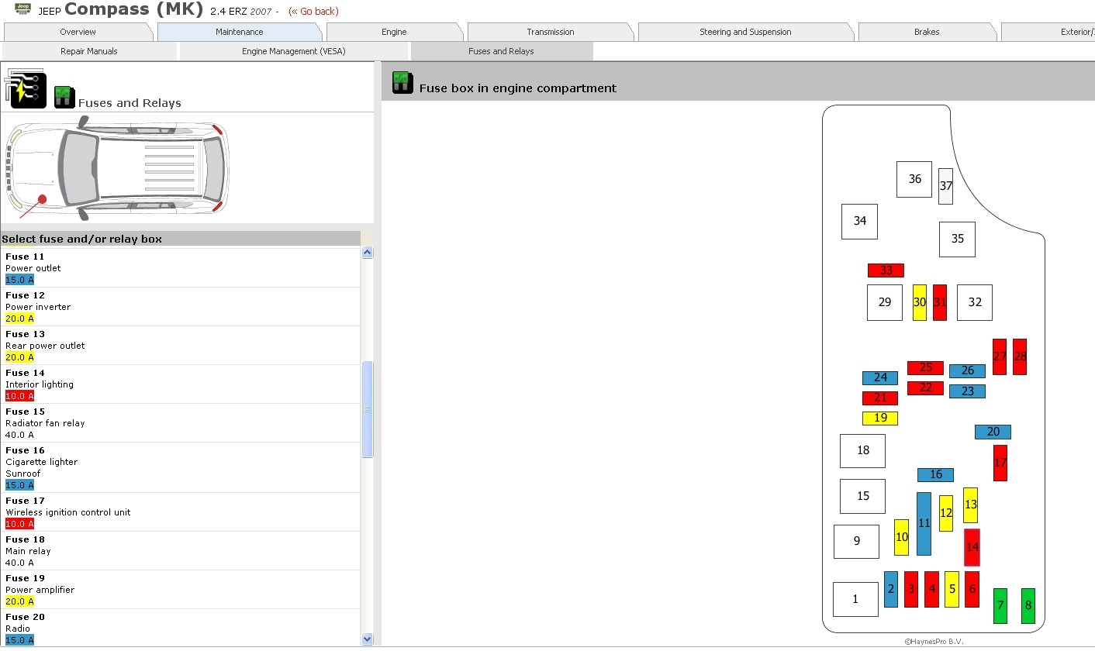This screenshot has width=1095, height=651.
Task: Click yellow fuse 13 in diagram
Action: click(x=970, y=505)
